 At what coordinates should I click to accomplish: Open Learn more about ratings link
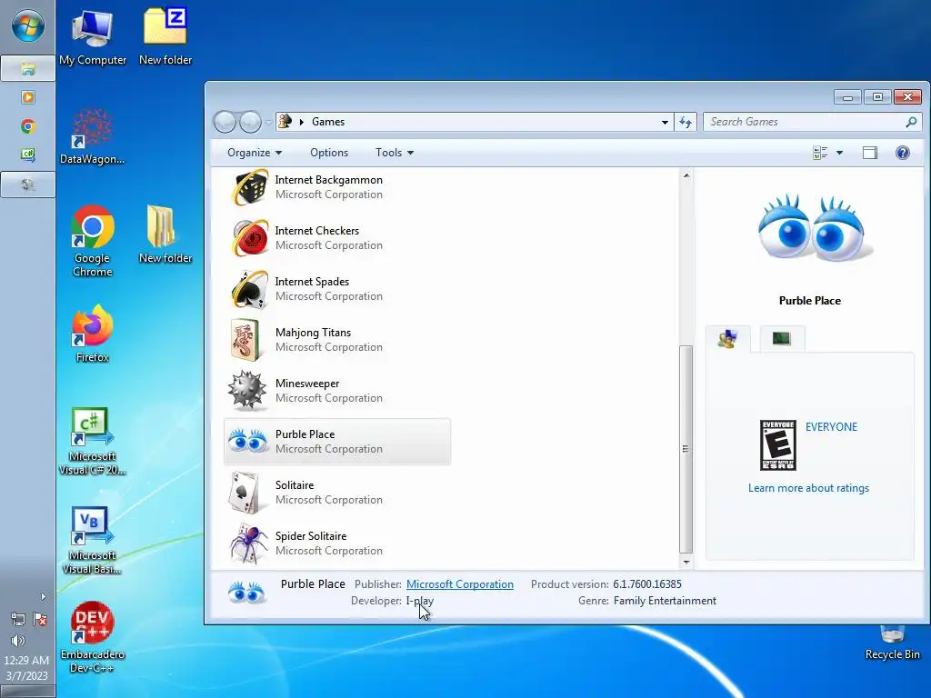[x=808, y=488]
